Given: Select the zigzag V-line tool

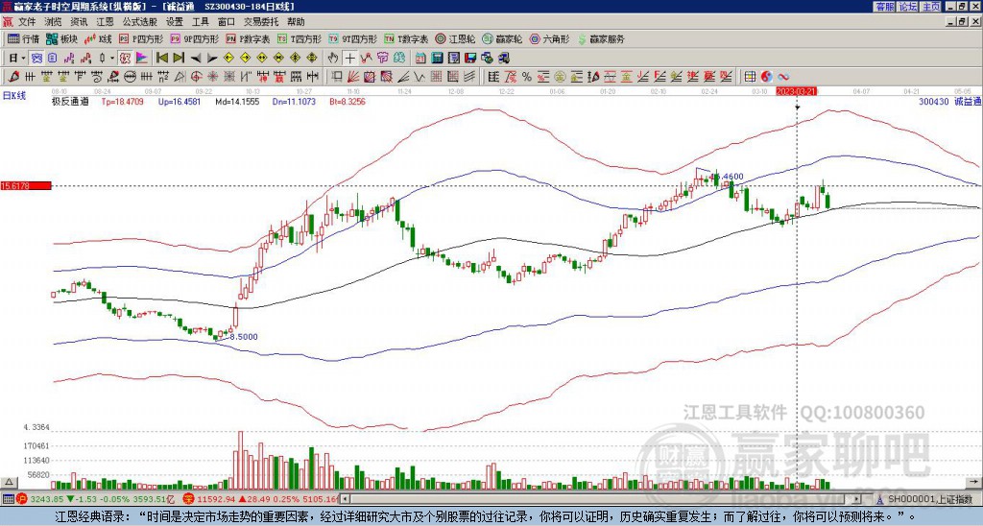Looking at the screenshot, I should tap(419, 77).
